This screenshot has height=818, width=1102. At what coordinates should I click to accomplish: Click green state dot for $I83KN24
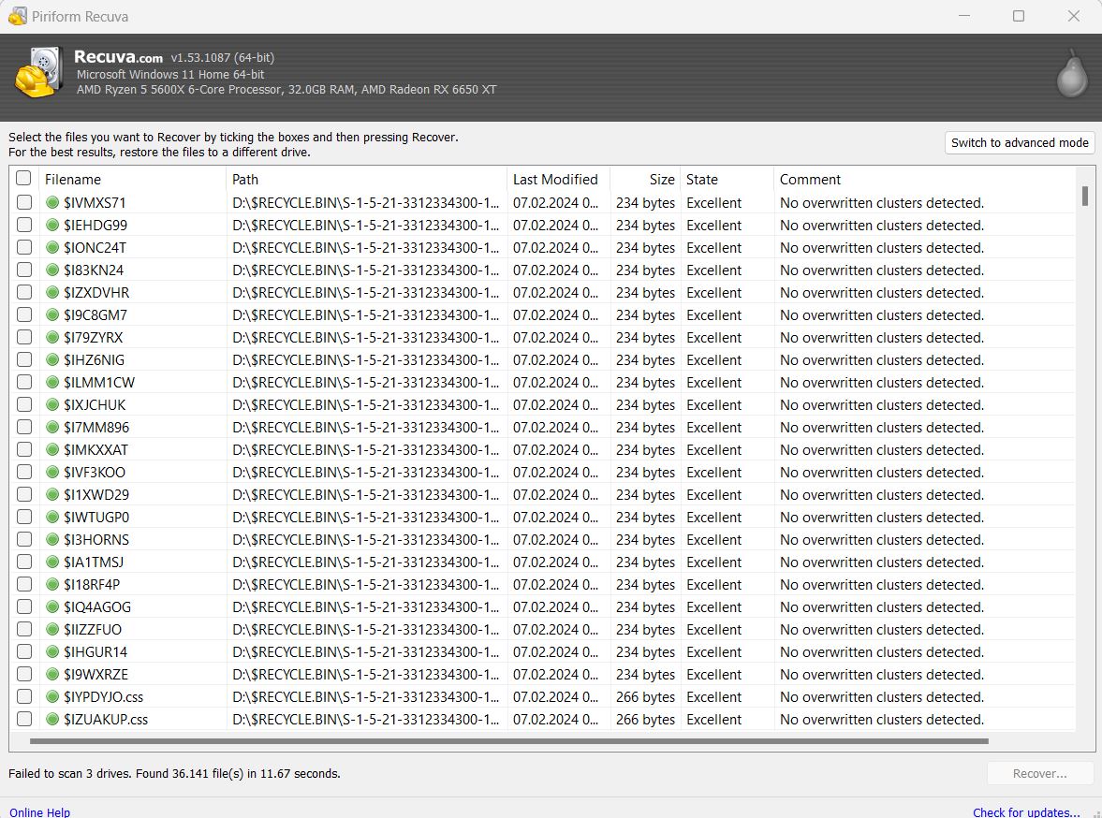(52, 270)
